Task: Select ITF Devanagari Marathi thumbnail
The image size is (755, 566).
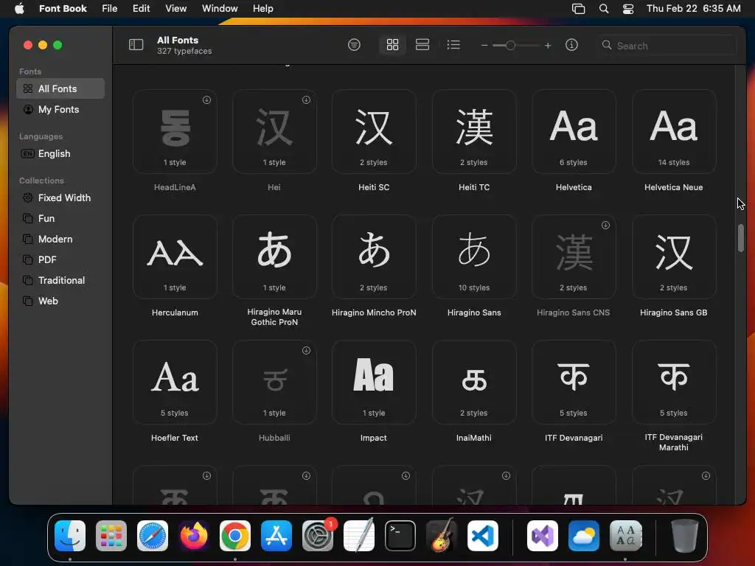Action: coord(674,382)
